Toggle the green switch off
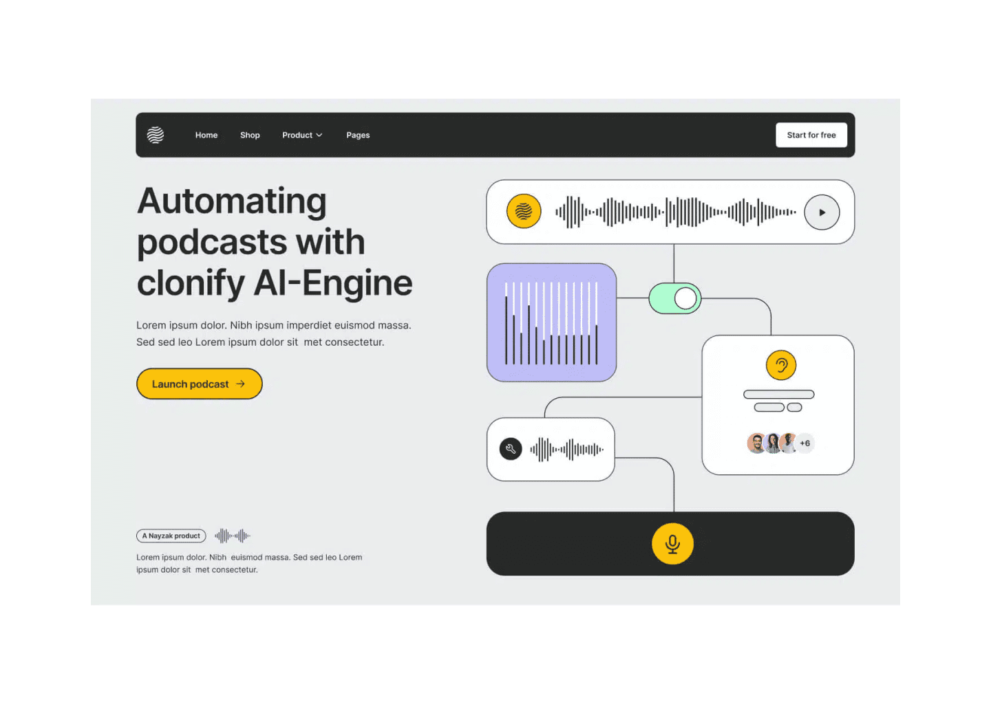Image resolution: width=991 pixels, height=704 pixels. point(675,298)
